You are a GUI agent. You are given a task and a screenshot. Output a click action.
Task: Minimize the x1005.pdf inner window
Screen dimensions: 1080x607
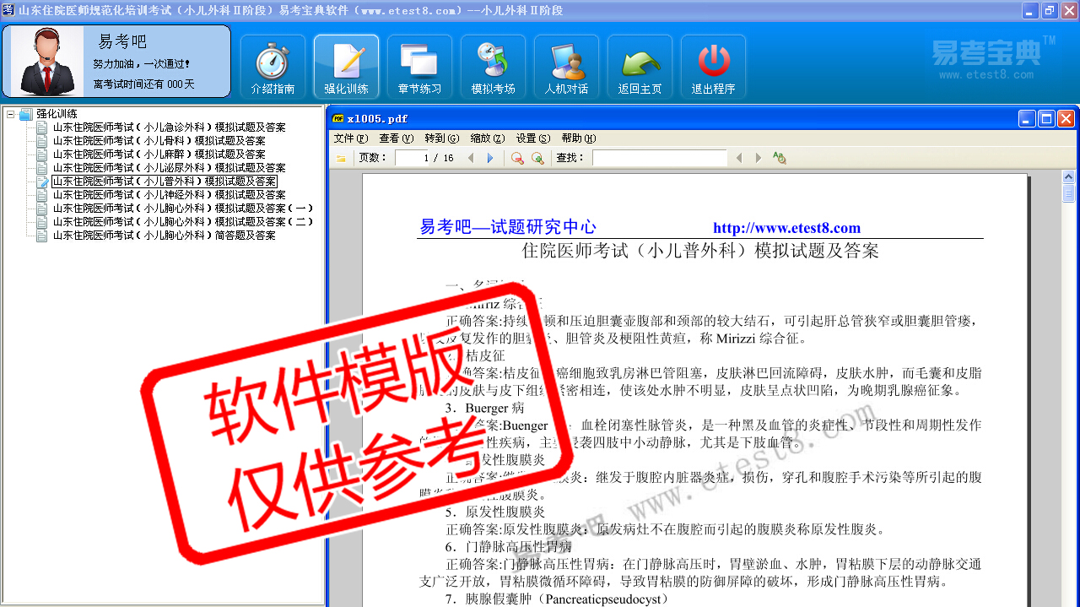tap(1027, 119)
